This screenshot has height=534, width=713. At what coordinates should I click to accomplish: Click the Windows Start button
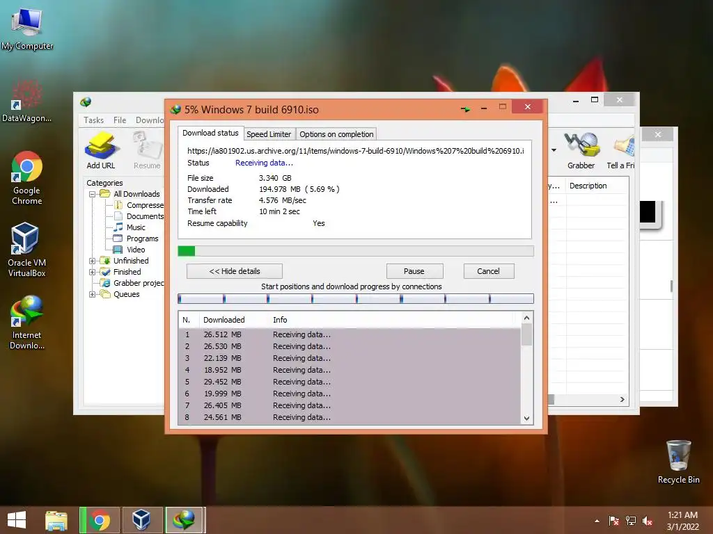click(x=17, y=520)
